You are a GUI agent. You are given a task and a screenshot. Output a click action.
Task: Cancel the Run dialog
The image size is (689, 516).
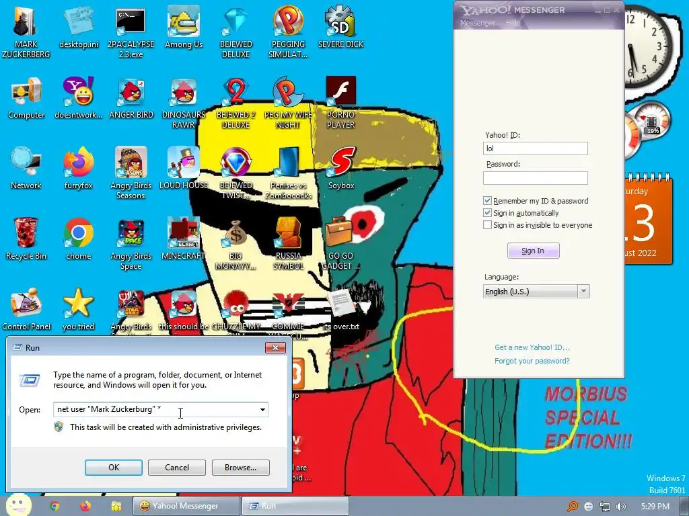(177, 468)
